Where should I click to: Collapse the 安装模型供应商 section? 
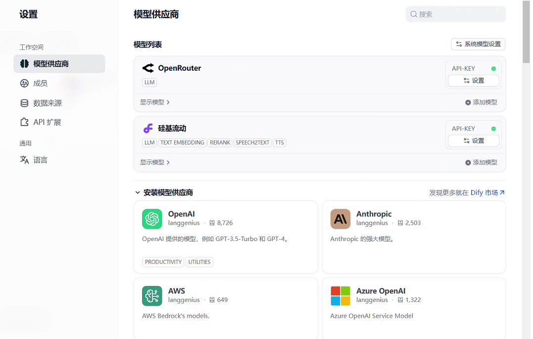[137, 193]
